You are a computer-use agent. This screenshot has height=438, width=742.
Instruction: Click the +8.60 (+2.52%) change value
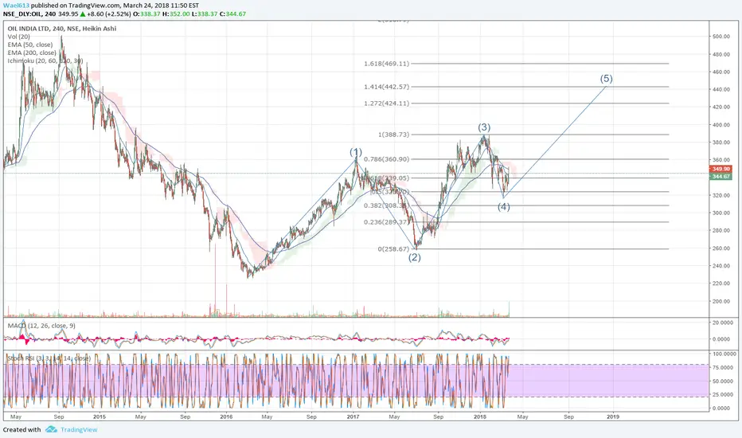click(x=109, y=14)
